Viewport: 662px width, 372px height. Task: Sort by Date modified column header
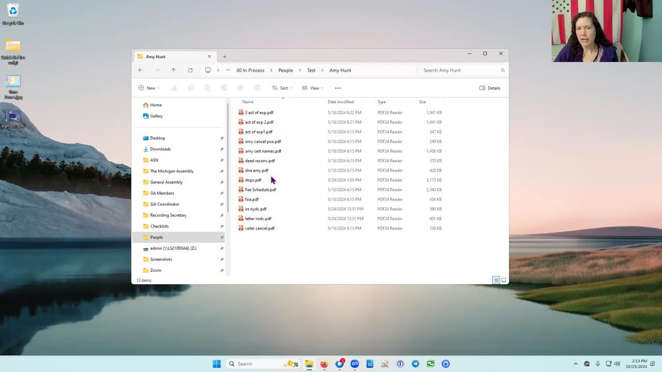341,102
